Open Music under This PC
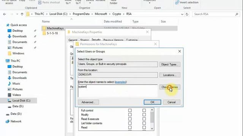This screenshot has width=243, height=136. (x=16, y=83)
